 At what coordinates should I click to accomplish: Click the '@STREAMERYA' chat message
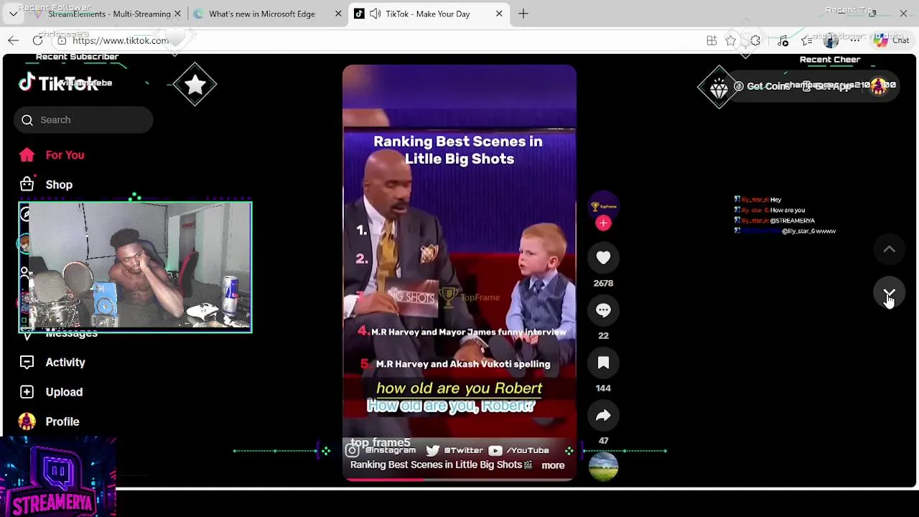pyautogui.click(x=792, y=220)
